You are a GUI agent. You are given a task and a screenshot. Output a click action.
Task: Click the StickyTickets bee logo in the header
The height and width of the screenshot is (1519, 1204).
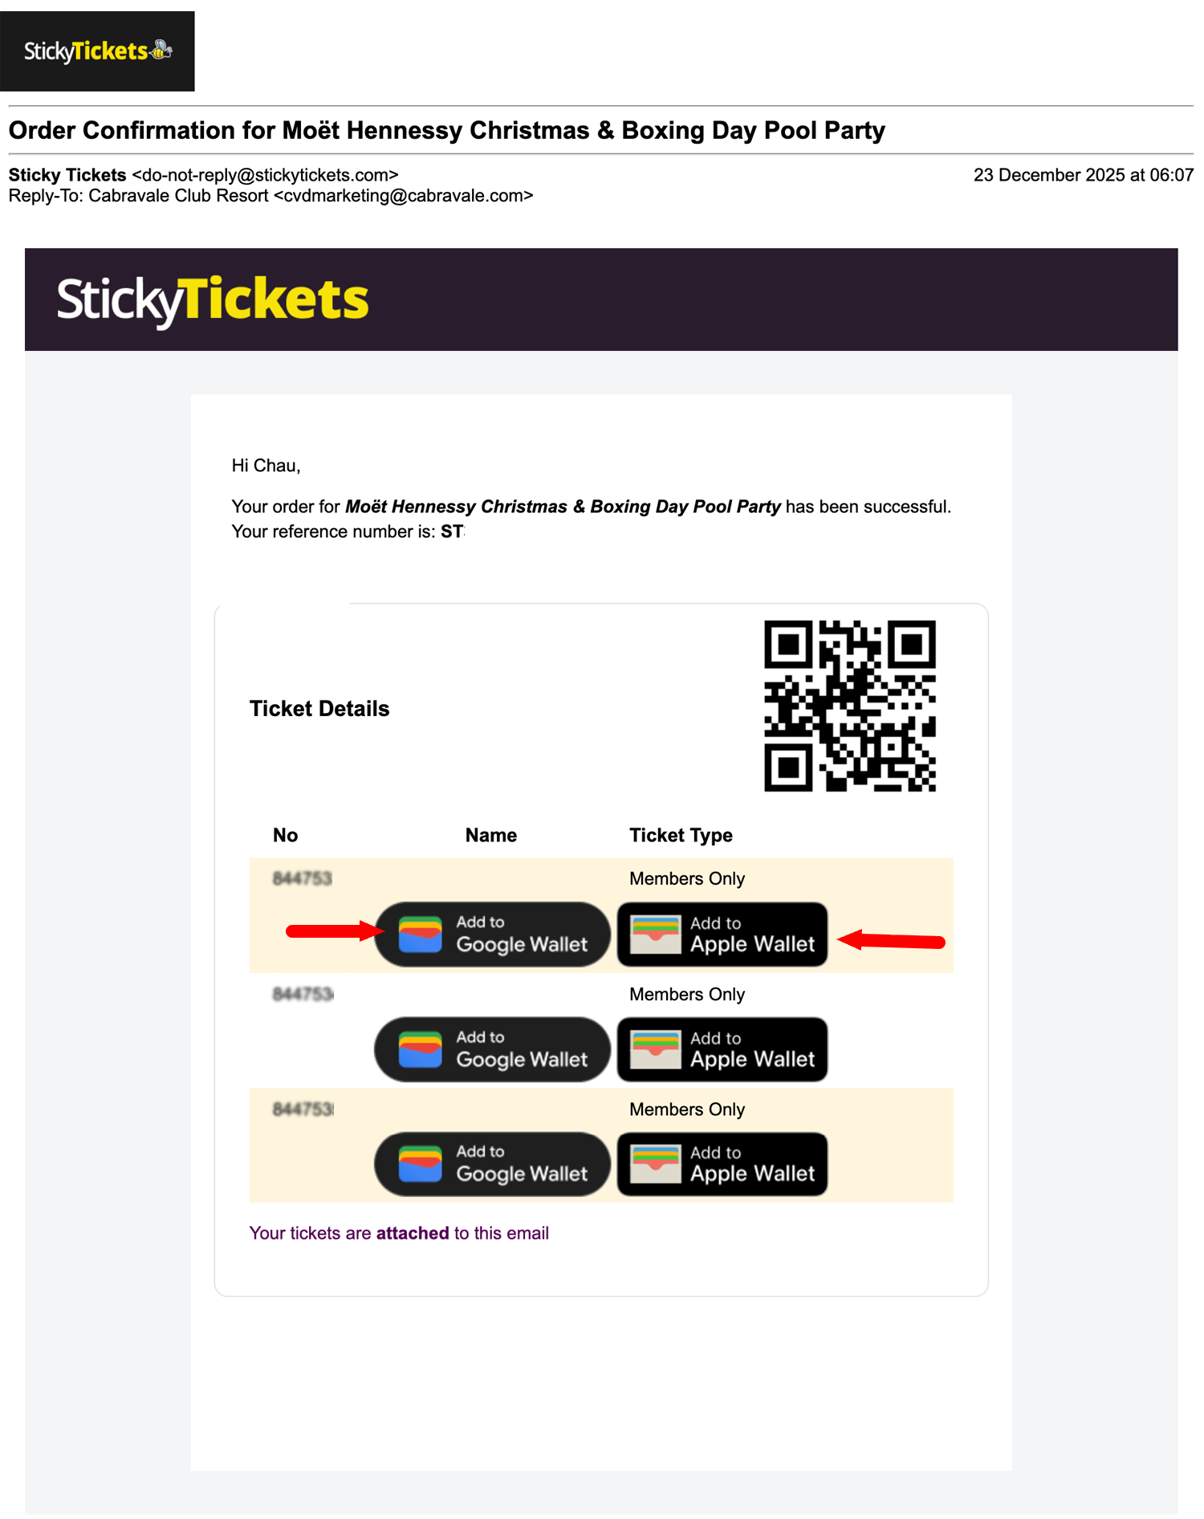(97, 51)
